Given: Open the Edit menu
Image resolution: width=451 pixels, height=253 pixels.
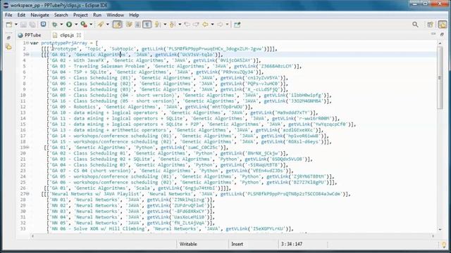Looking at the screenshot, I should pos(21,15).
